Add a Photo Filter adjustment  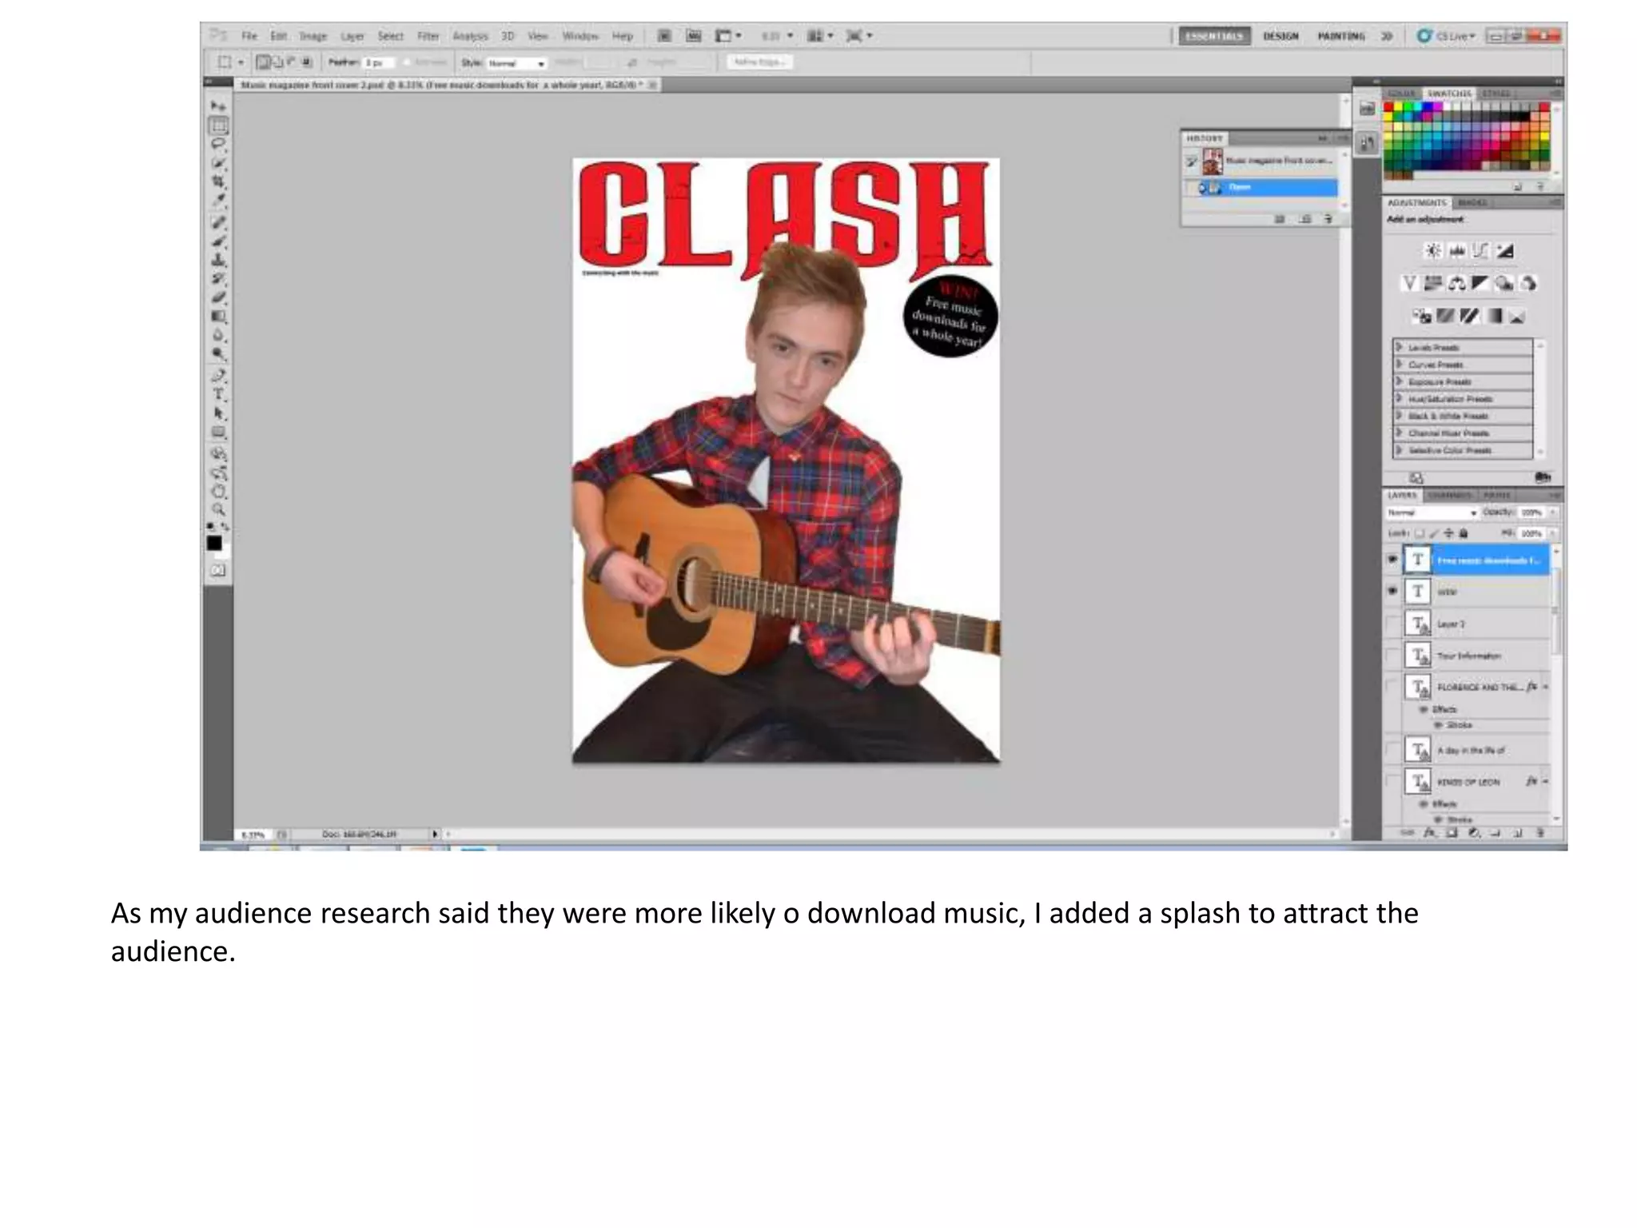click(1504, 283)
